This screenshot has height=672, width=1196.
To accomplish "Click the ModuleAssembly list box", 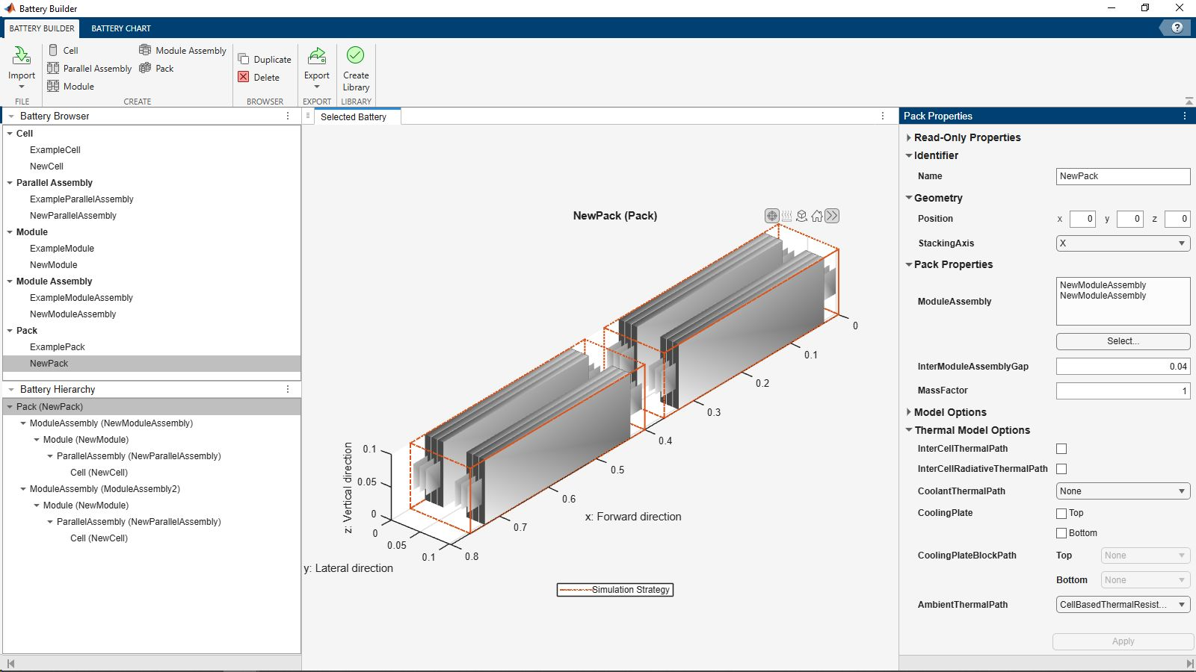I will point(1123,302).
